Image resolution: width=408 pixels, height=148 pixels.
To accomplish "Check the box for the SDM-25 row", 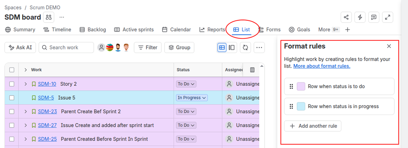I will 12,139.
